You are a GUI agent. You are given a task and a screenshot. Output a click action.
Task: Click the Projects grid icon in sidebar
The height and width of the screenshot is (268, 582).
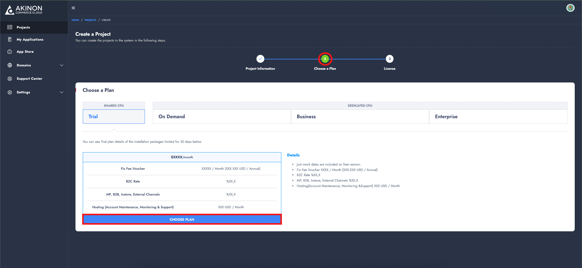(10, 27)
